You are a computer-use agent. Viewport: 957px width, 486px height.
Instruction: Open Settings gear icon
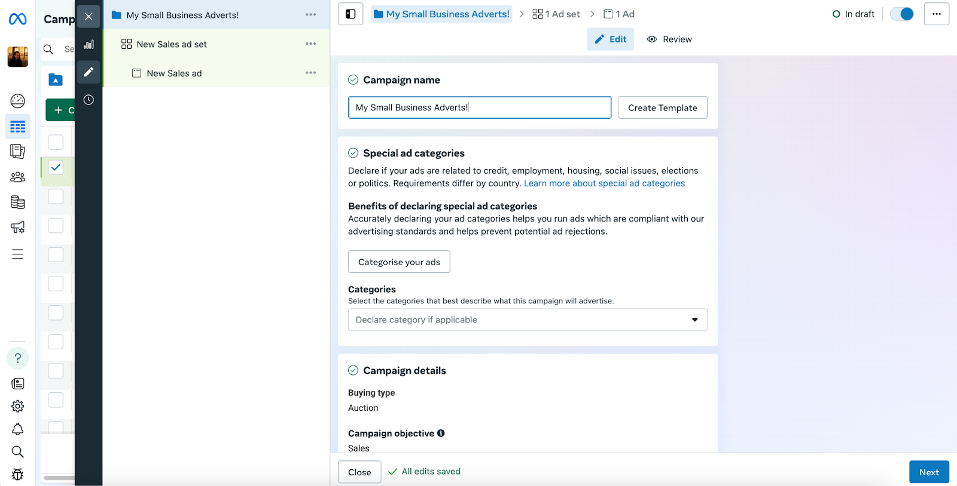click(18, 406)
